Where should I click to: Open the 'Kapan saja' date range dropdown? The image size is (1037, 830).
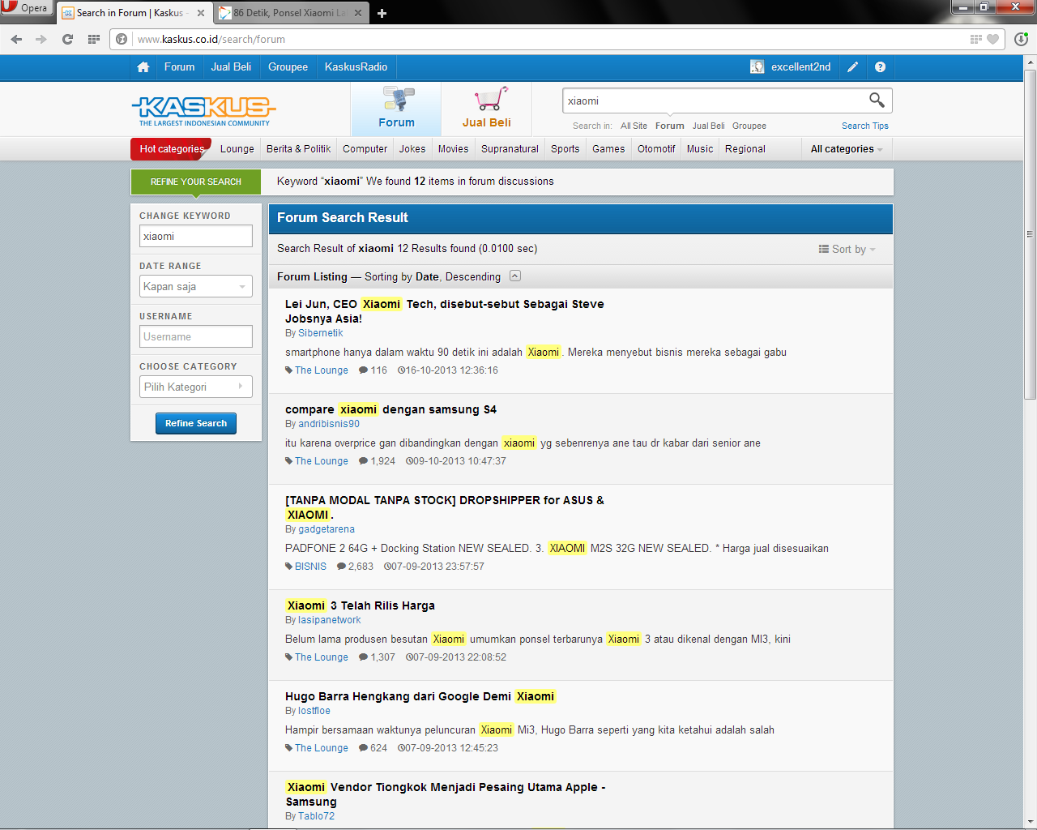coord(196,286)
